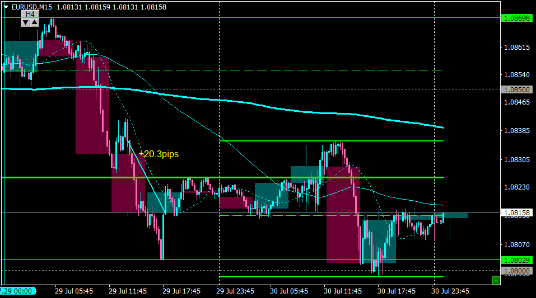Screen dimensions: 536x298
Task: Click the EURUSD,M15 chart title
Action: click(32, 7)
